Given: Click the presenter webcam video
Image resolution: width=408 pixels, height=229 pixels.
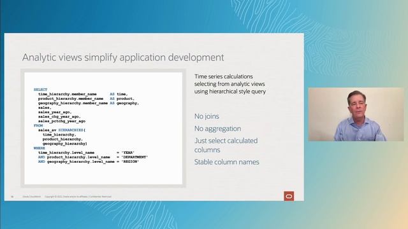Looking at the screenshot, I should (x=356, y=114).
